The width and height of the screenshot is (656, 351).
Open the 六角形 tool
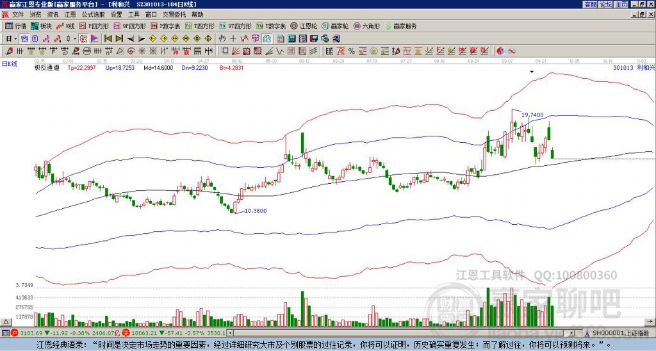coord(366,26)
